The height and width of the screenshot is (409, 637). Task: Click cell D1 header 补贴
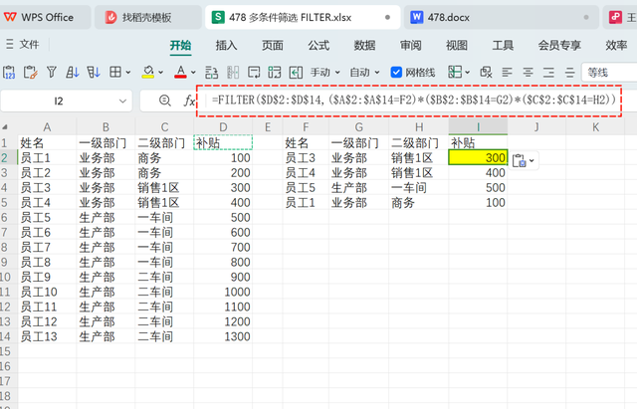[x=223, y=142]
